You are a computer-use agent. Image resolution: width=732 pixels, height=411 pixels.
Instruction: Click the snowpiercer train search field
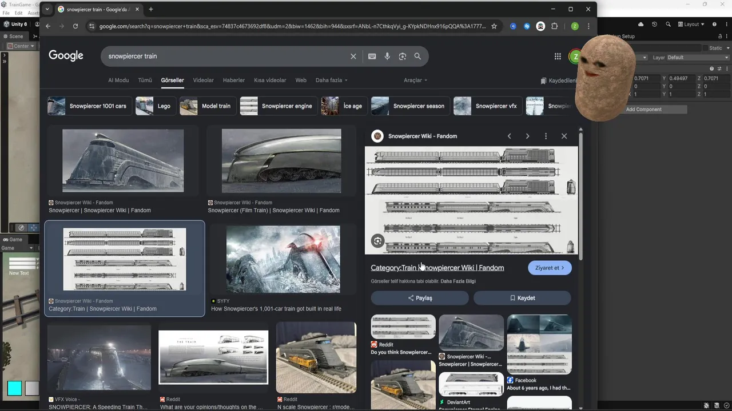(x=228, y=56)
